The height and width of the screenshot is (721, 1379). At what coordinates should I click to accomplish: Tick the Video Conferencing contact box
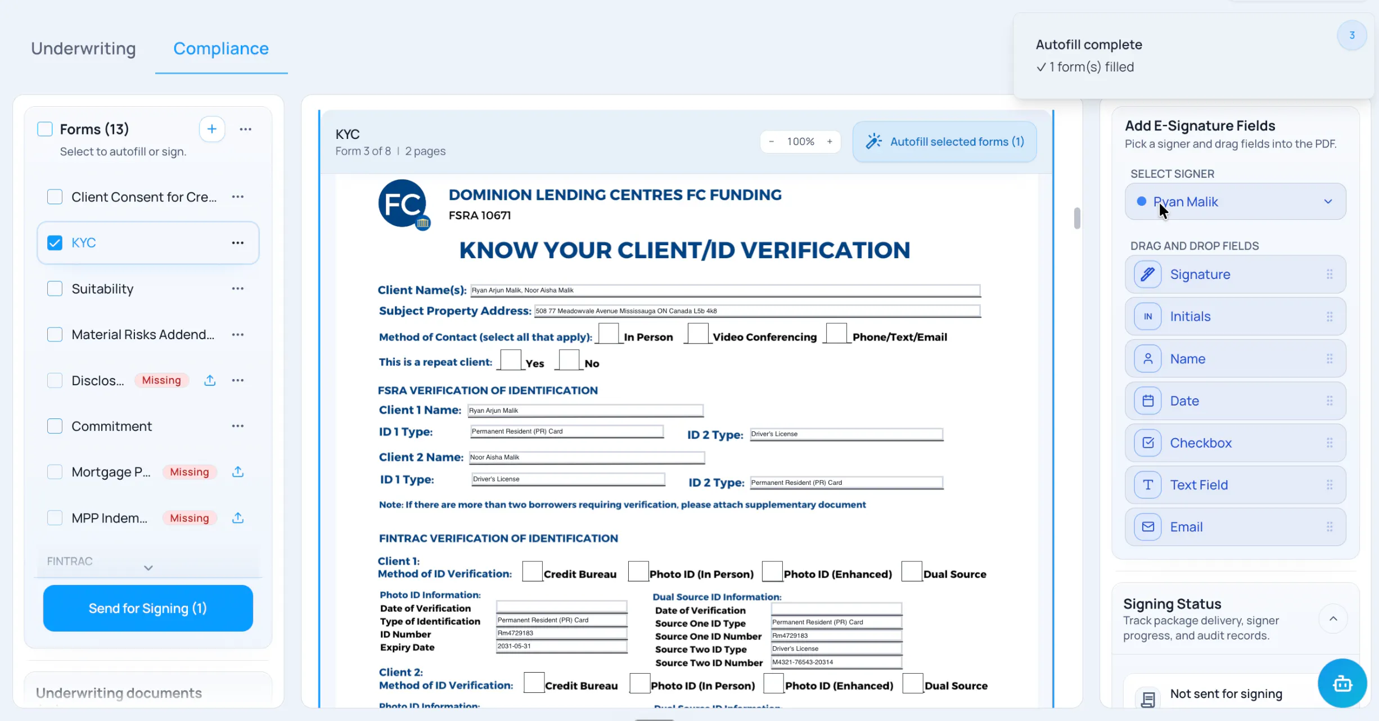pos(698,334)
